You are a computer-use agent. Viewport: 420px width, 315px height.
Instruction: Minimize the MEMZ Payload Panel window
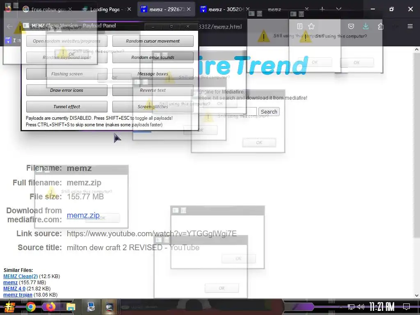click(153, 27)
